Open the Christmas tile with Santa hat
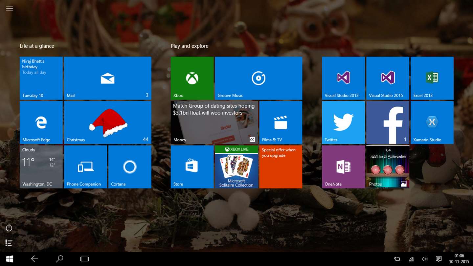Image resolution: width=473 pixels, height=266 pixels. [108, 122]
